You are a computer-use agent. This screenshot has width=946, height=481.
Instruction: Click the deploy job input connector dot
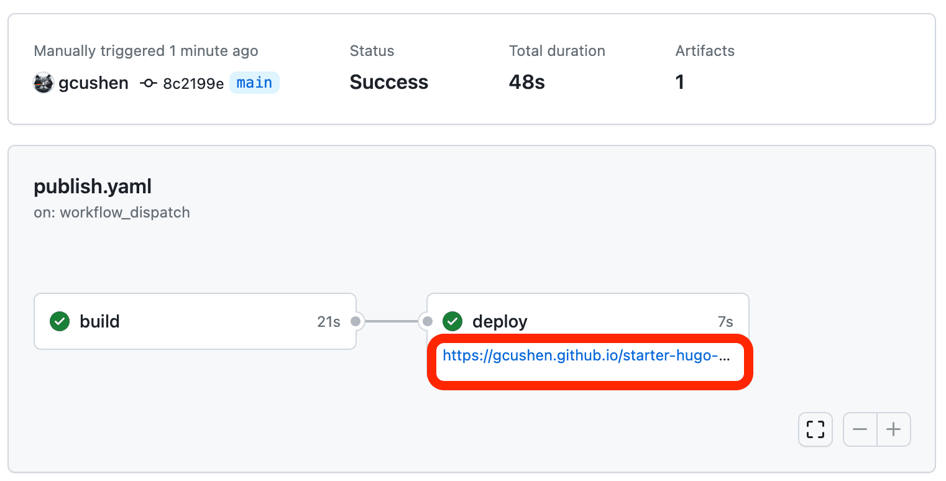point(428,321)
